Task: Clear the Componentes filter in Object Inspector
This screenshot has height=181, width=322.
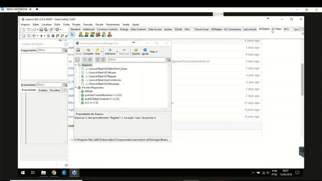Action: coord(65,50)
